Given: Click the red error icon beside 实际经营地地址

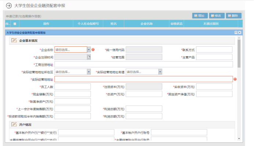Looking at the screenshot, I should tap(235, 79).
